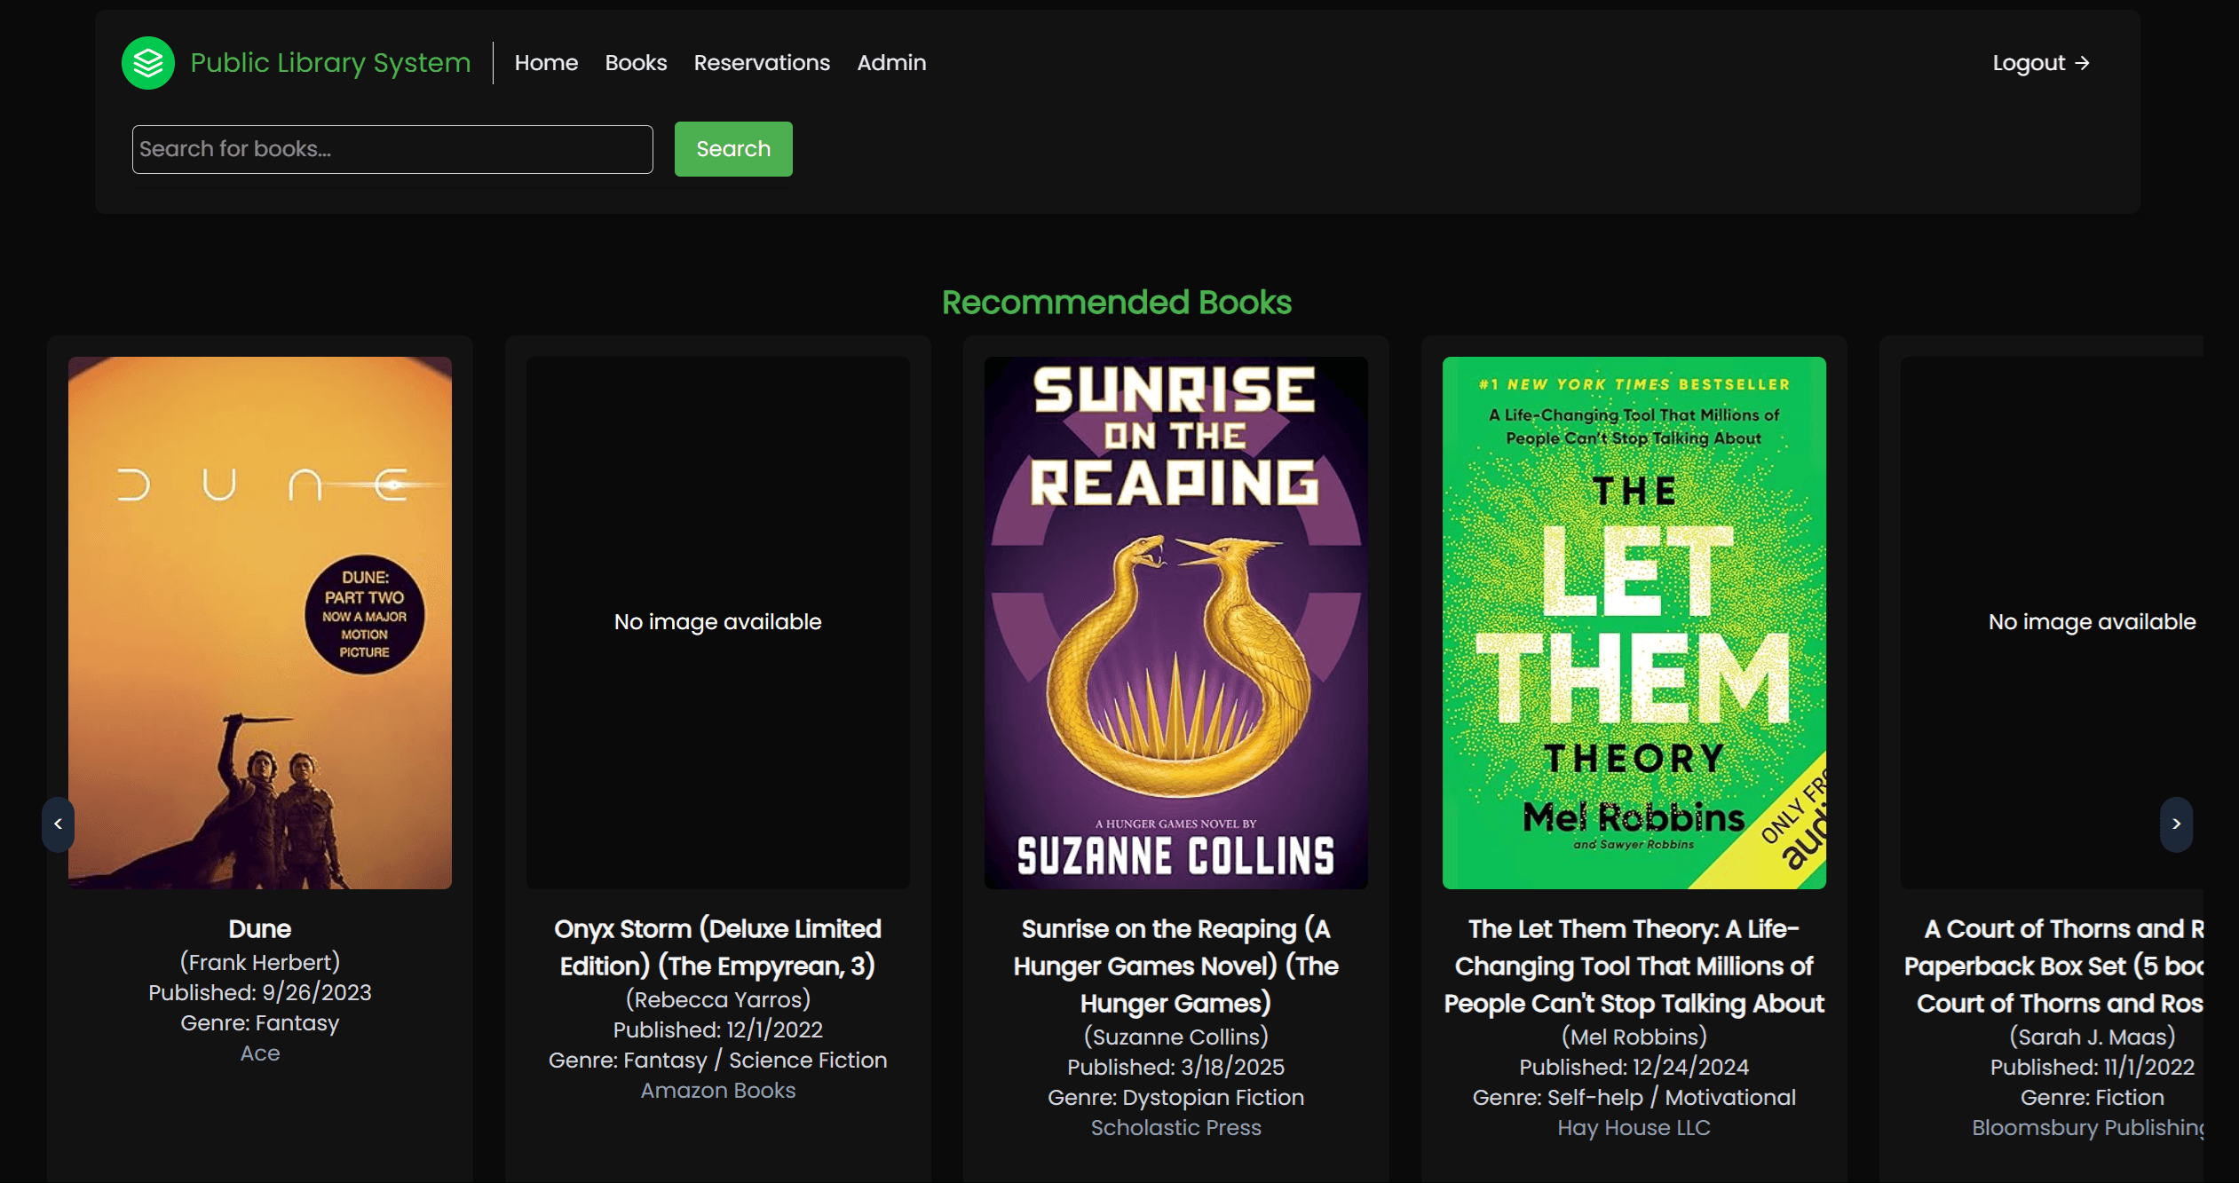The width and height of the screenshot is (2239, 1183).
Task: Click The Let Them Theory title text
Action: tap(1634, 966)
